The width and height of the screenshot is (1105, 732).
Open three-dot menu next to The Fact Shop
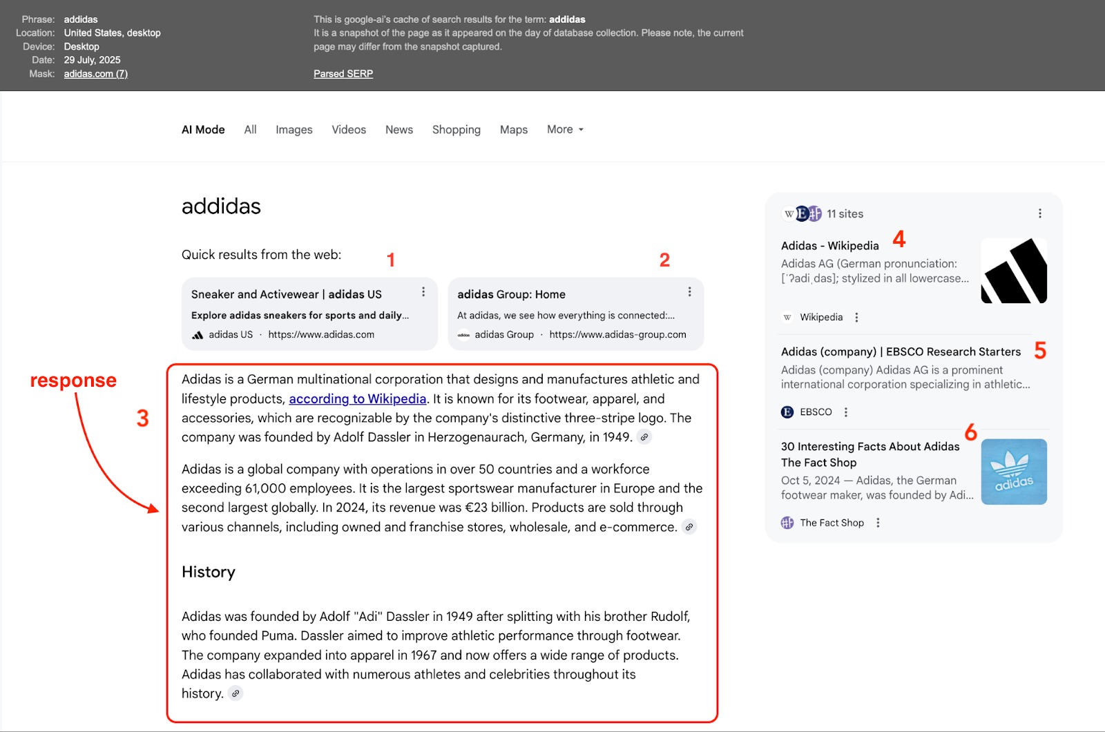(878, 523)
